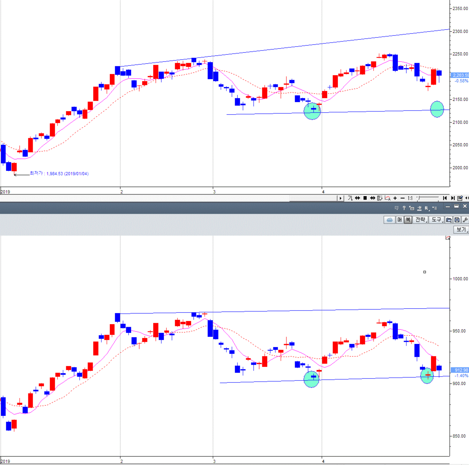This screenshot has height=465, width=469.
Task: Click the small square marker in the lower chart
Action: click(x=425, y=272)
